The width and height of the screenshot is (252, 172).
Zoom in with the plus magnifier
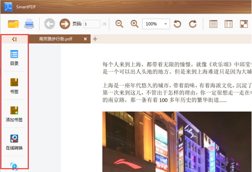tap(135, 24)
